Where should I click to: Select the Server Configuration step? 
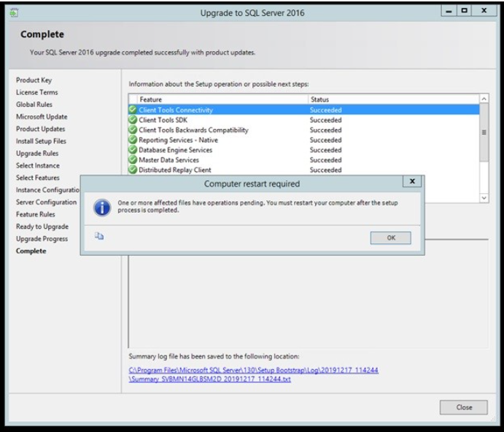[x=46, y=202]
